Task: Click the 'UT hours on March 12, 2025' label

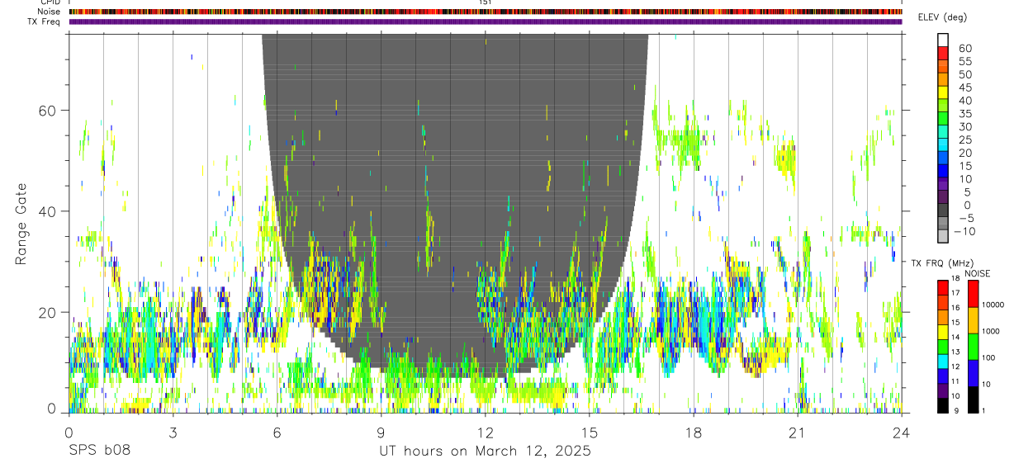Action: [x=485, y=451]
